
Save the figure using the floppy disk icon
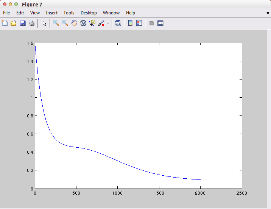23,23
